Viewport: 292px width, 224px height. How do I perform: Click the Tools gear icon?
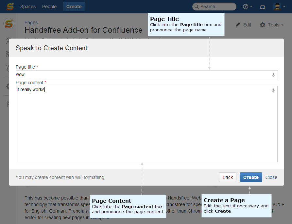click(x=263, y=25)
